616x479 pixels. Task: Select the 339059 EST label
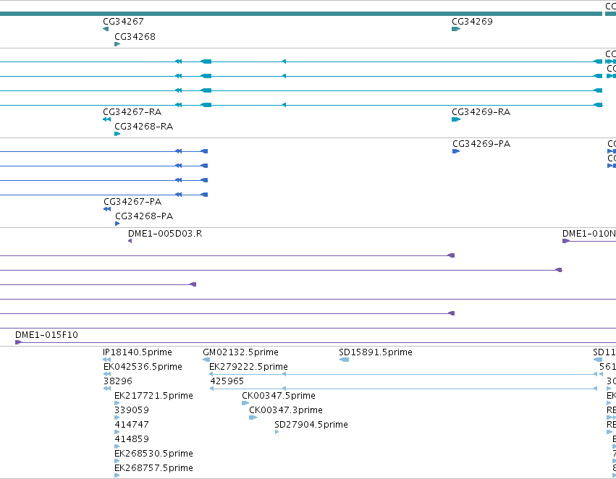[132, 410]
